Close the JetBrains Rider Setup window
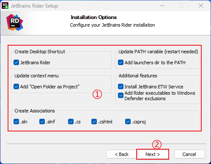Screen dimensions: 211x164 coord(201,5)
